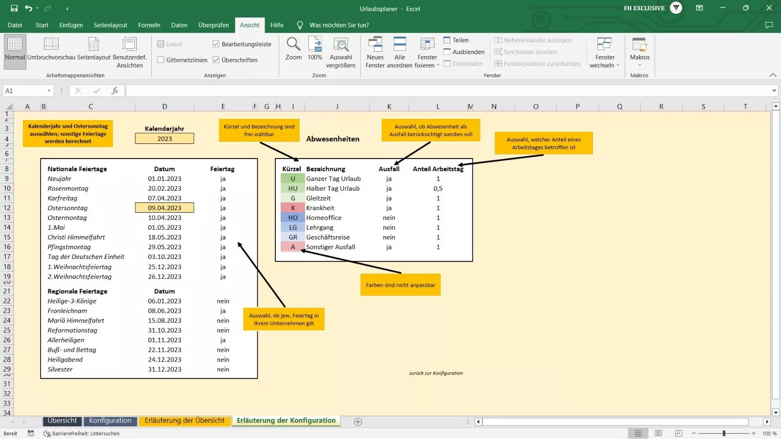Open Umbruchvorschau page break preview

point(51,49)
